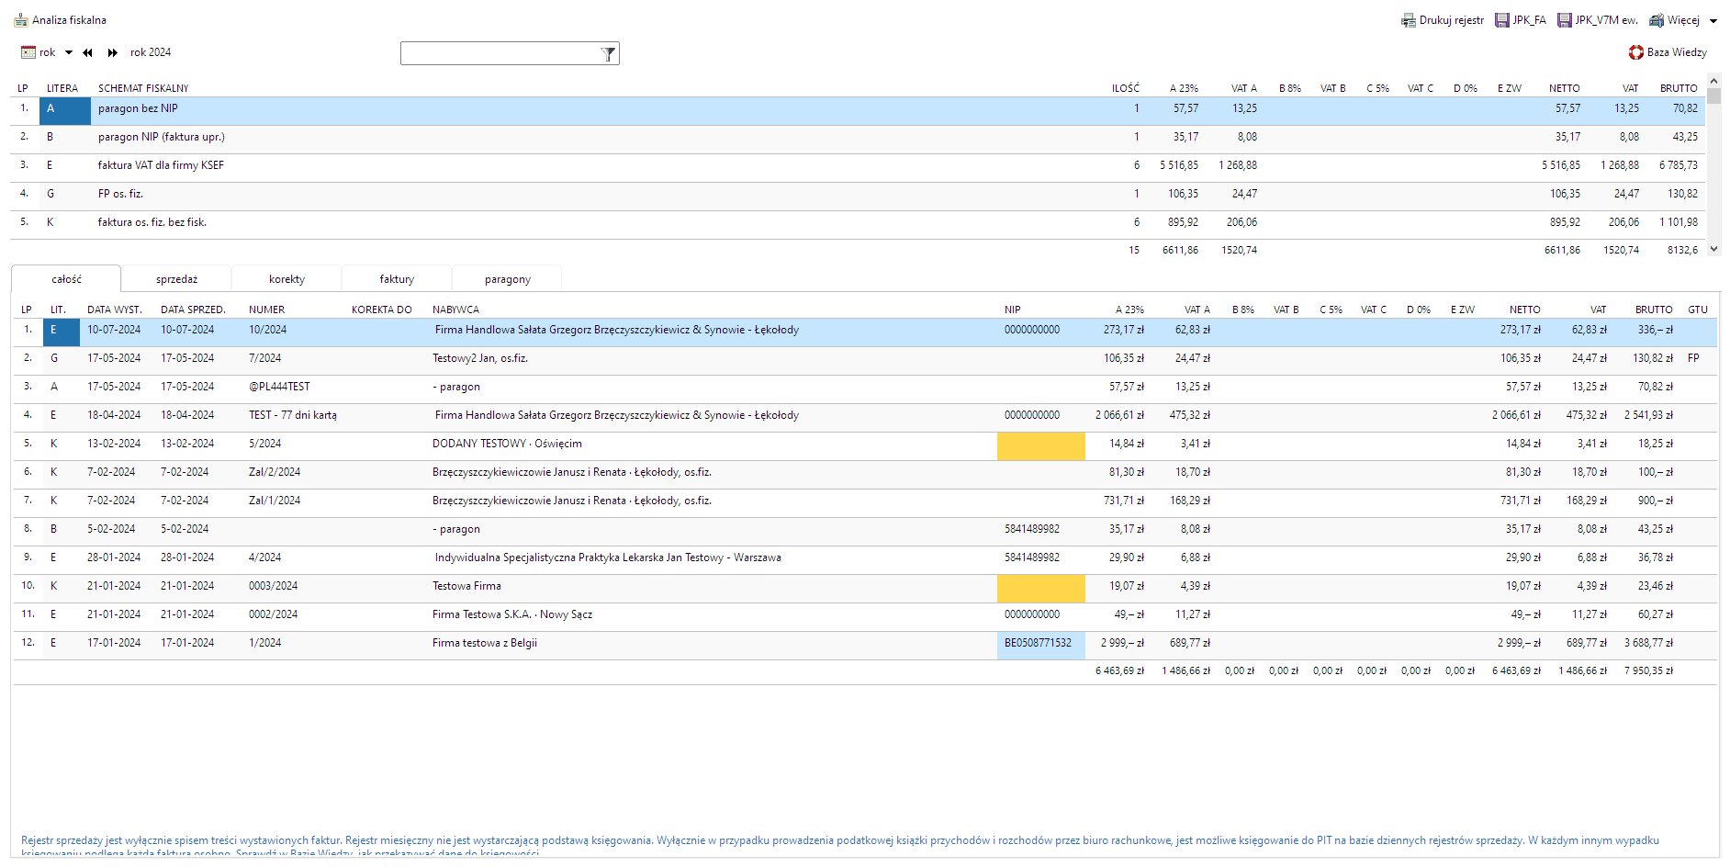
Task: Expand the Więcej dropdown arrow
Action: coord(1713,21)
